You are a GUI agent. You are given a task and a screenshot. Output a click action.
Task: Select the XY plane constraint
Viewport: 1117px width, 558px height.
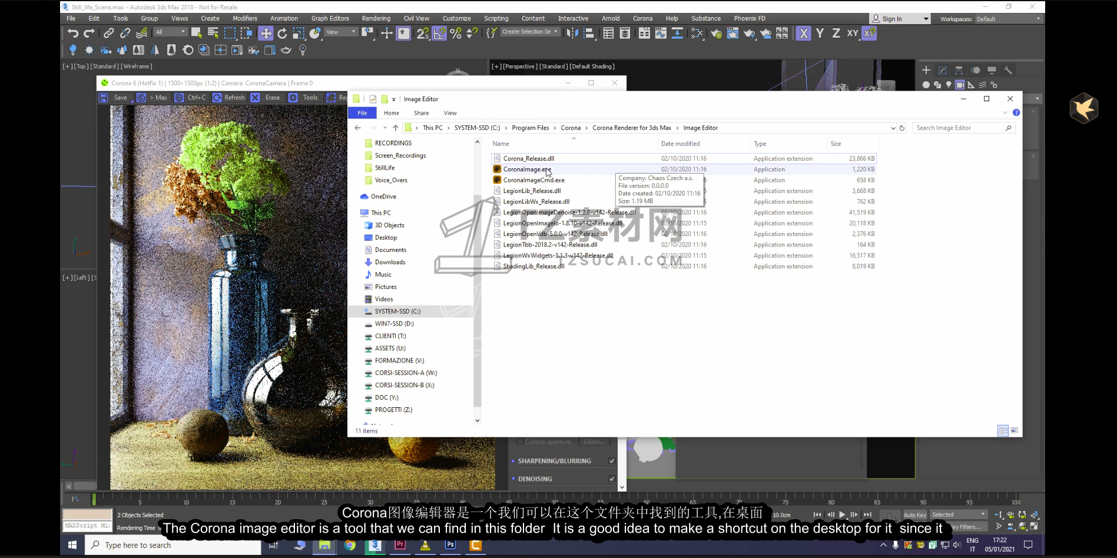[852, 34]
